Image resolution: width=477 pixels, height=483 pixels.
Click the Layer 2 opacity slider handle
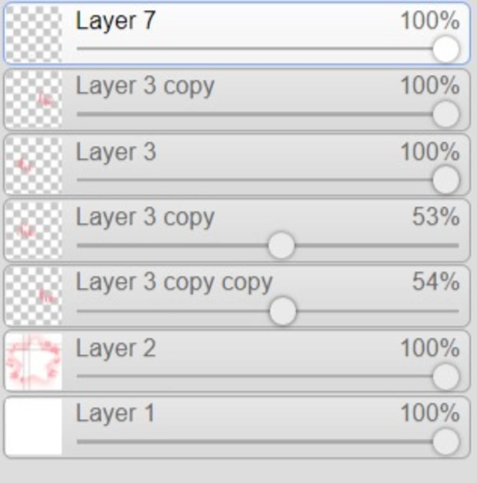click(x=446, y=376)
